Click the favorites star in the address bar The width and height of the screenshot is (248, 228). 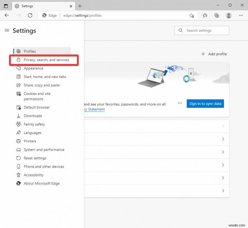point(205,15)
